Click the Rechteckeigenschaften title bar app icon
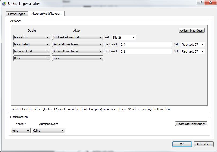 pyautogui.click(x=4, y=4)
